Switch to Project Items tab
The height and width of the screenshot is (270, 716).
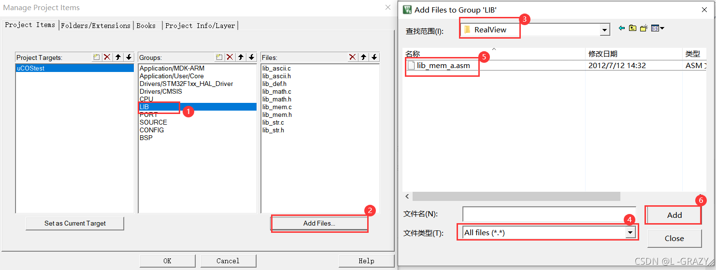click(x=30, y=25)
